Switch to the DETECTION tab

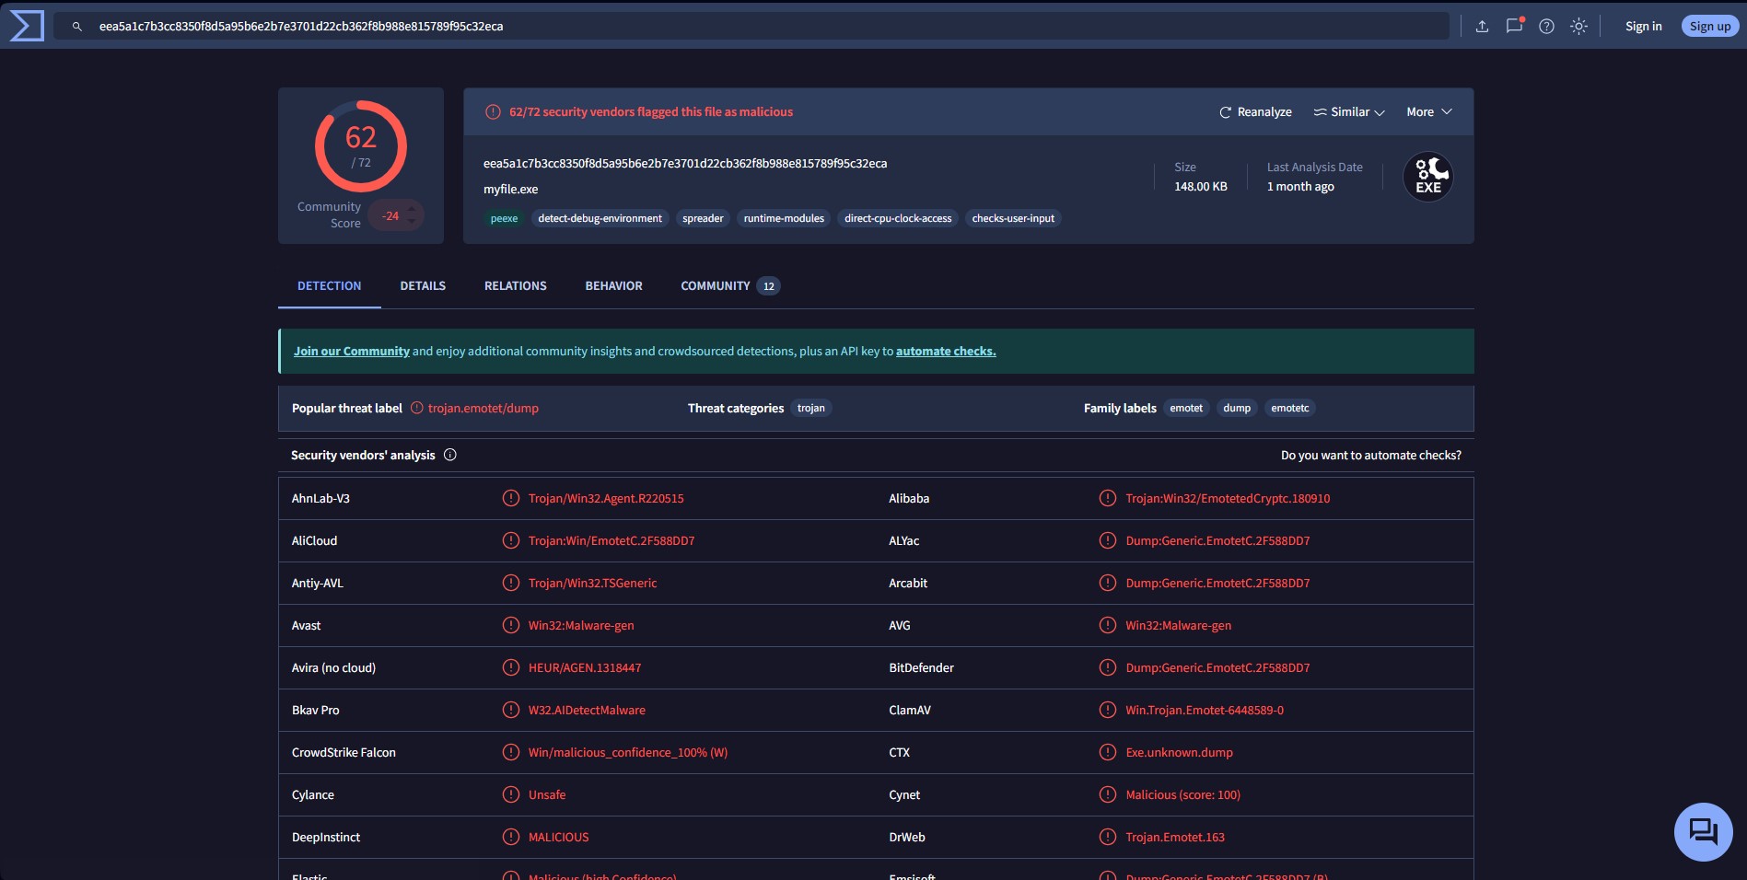point(329,286)
